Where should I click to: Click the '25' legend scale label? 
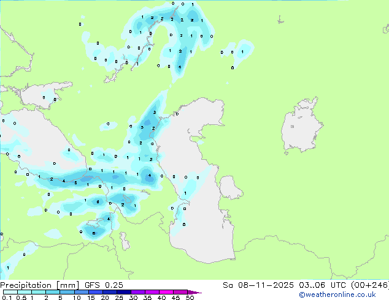[119, 298]
